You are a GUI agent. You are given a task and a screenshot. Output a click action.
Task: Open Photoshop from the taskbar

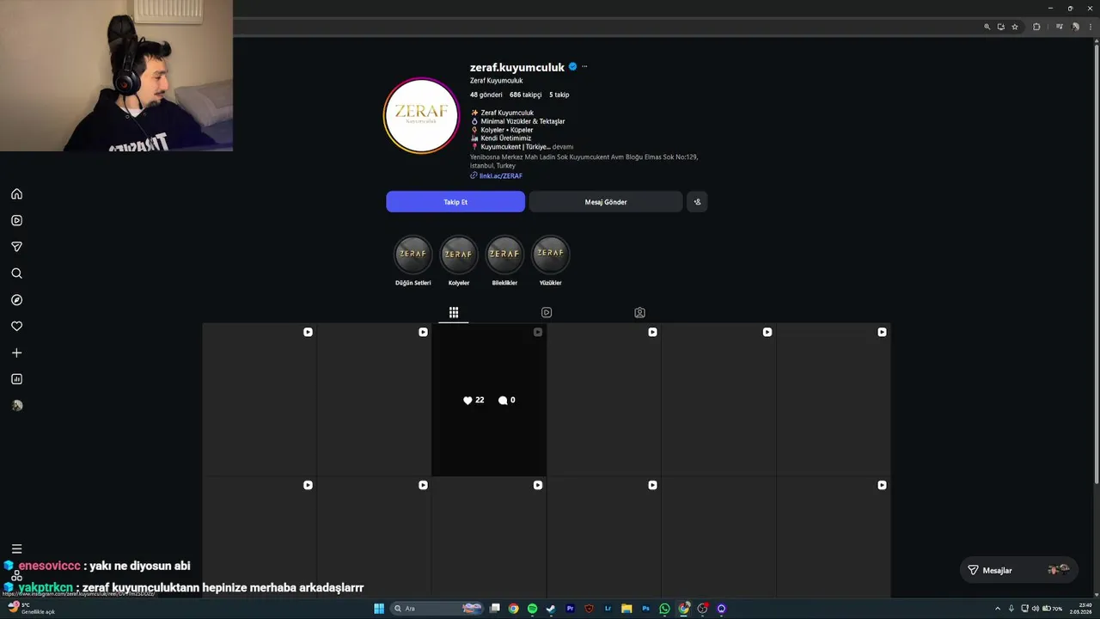(x=645, y=609)
